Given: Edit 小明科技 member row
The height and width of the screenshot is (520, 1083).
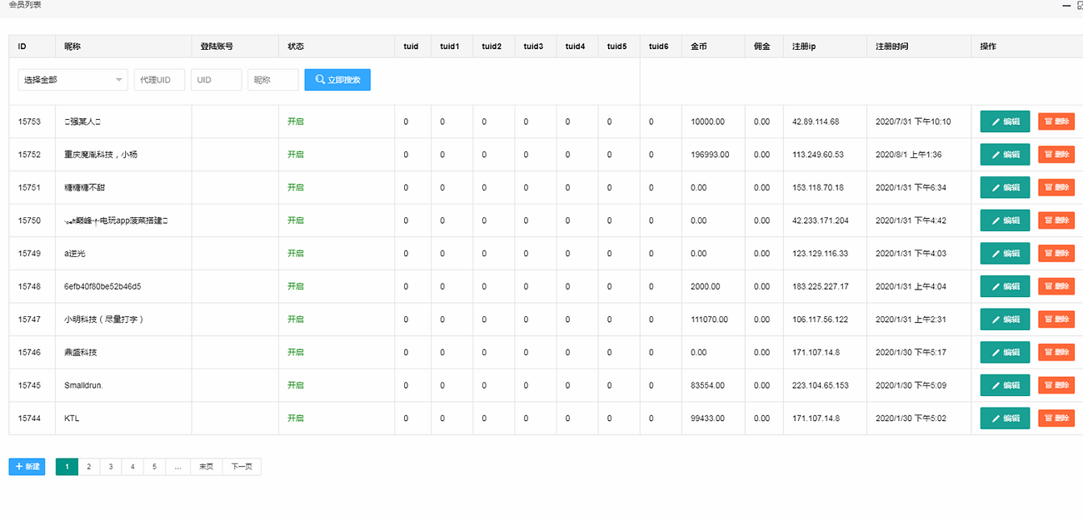Looking at the screenshot, I should (1005, 319).
